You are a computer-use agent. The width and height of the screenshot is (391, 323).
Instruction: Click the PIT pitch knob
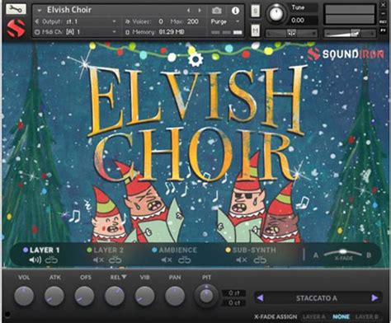206,296
